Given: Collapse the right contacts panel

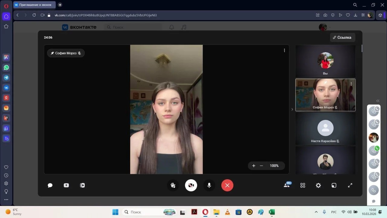Looking at the screenshot, I should (x=378, y=101).
